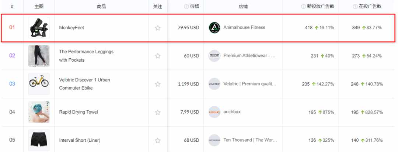Click the 店铺 column header
Screen dimensions: 398x152
pyautogui.click(x=243, y=7)
